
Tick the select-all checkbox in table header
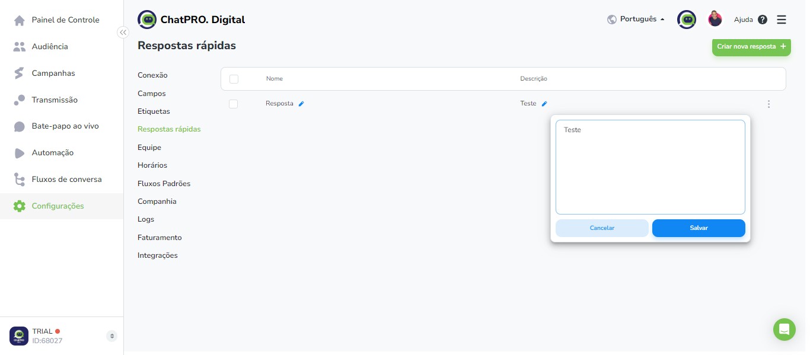pos(234,79)
